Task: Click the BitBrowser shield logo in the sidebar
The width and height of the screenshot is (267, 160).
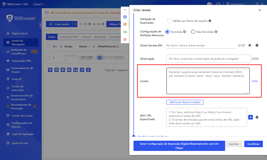Action: point(9,18)
